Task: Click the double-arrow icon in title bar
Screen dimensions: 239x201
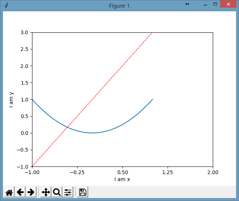Action: (187, 4)
